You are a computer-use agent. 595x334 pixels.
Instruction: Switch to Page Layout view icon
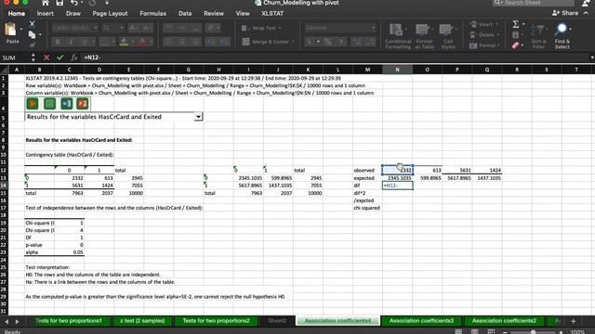(x=475, y=332)
